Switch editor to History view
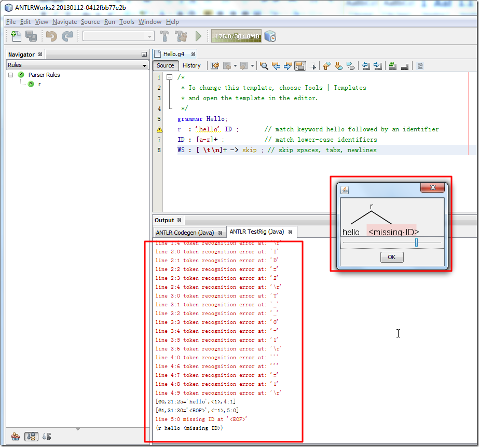Image resolution: width=479 pixels, height=447 pixels. [191, 65]
